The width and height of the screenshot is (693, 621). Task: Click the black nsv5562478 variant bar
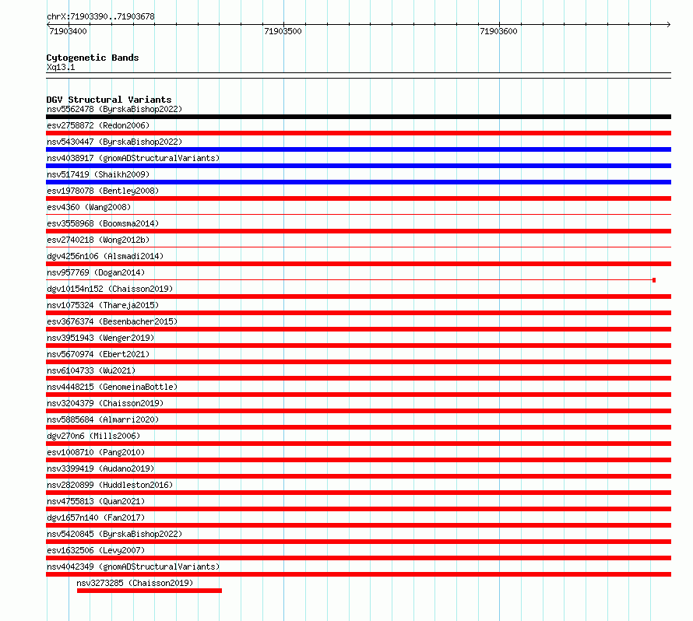(x=358, y=117)
